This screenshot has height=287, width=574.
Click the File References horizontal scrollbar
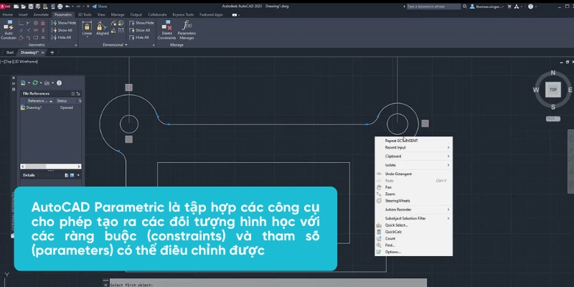[50, 166]
